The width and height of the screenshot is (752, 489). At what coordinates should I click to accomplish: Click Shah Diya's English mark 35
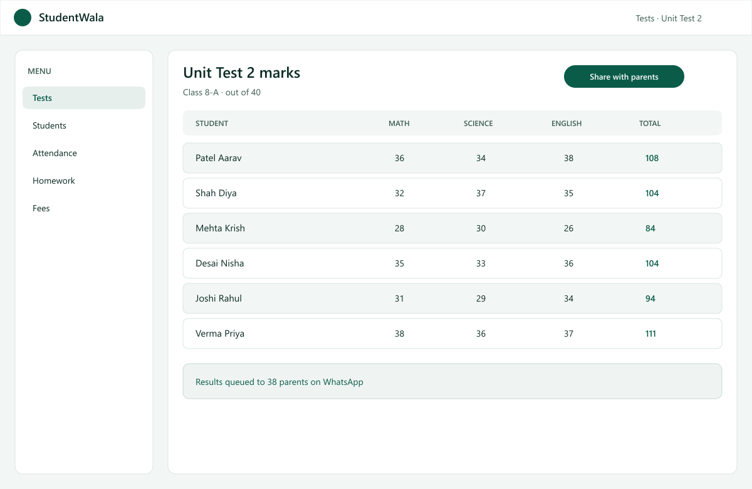pos(568,193)
